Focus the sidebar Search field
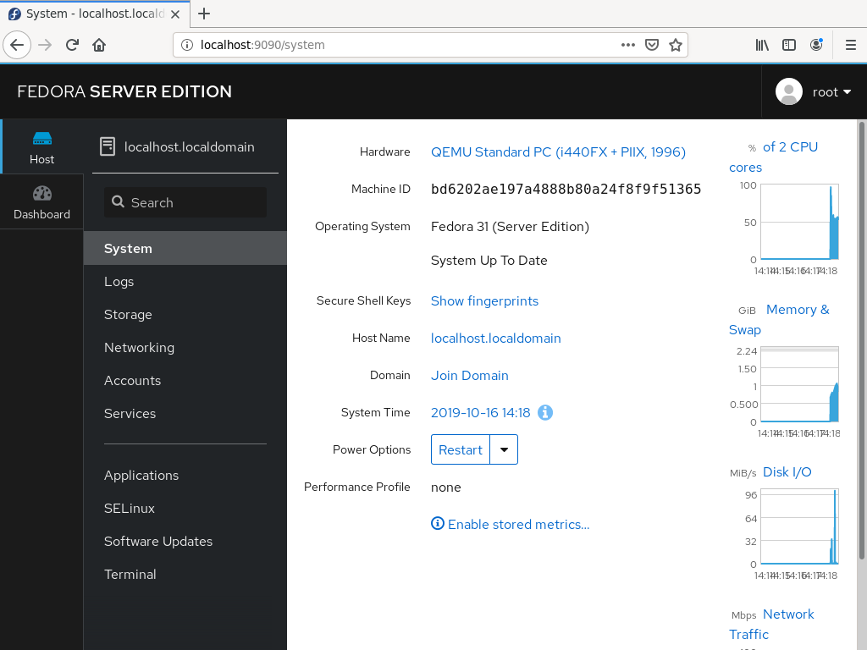867x650 pixels. [x=185, y=202]
